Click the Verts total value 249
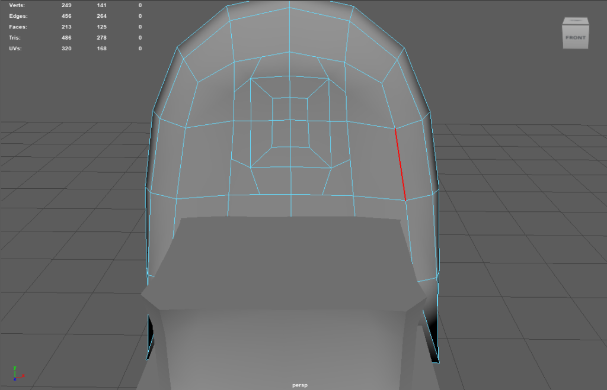The height and width of the screenshot is (390, 607). point(66,5)
